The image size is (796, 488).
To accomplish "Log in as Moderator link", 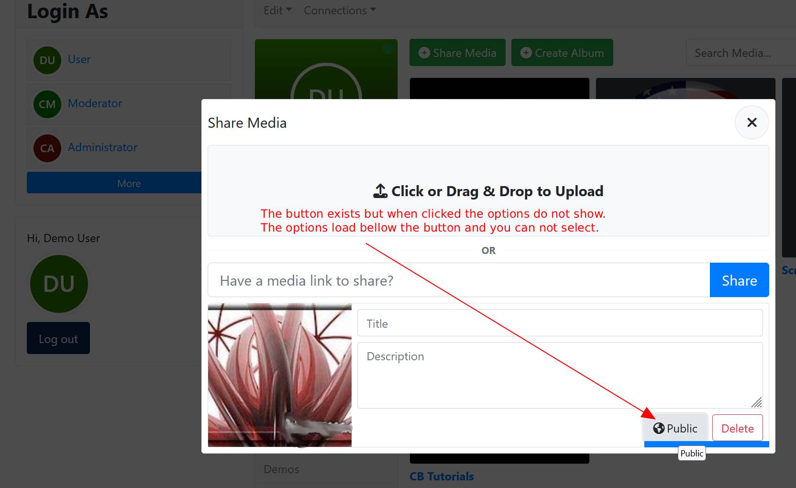I will pos(95,103).
